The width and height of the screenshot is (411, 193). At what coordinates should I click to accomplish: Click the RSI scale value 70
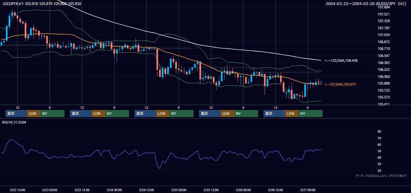click(x=379, y=138)
